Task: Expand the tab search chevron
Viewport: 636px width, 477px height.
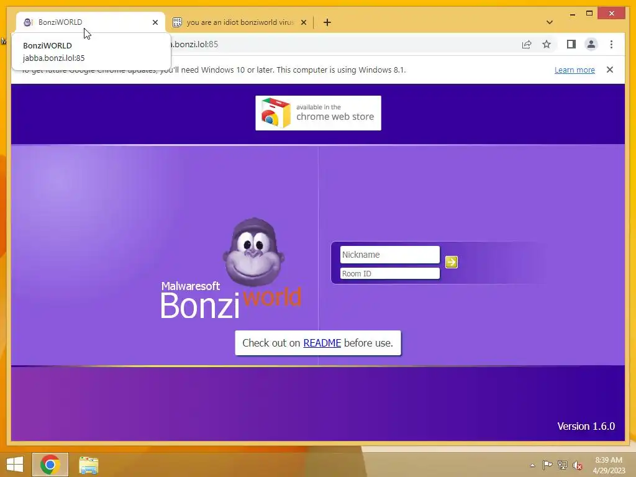Action: pyautogui.click(x=549, y=22)
